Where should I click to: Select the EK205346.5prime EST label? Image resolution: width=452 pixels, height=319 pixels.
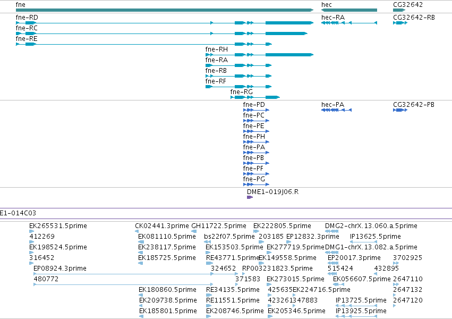296,311
